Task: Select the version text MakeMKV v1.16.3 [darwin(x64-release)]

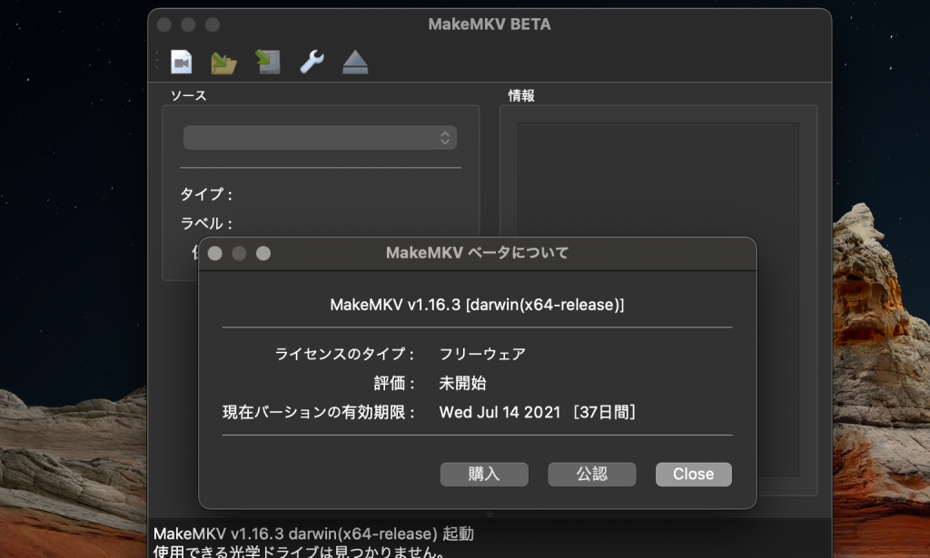Action: point(477,305)
